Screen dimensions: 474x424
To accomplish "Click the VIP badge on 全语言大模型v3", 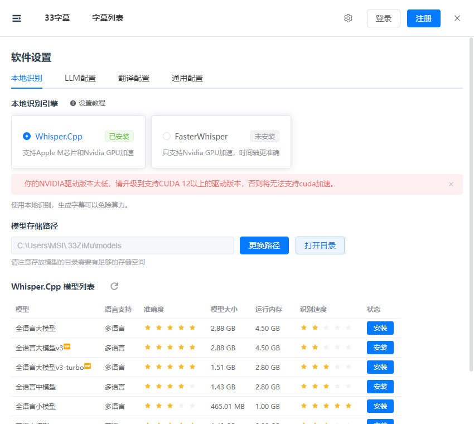I will tap(67, 346).
